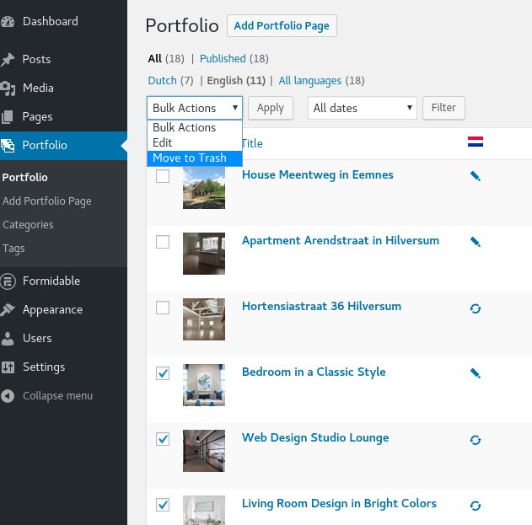
Task: Click the sync icon for Hortensiastraat 36 Hilversum
Action: tap(475, 308)
